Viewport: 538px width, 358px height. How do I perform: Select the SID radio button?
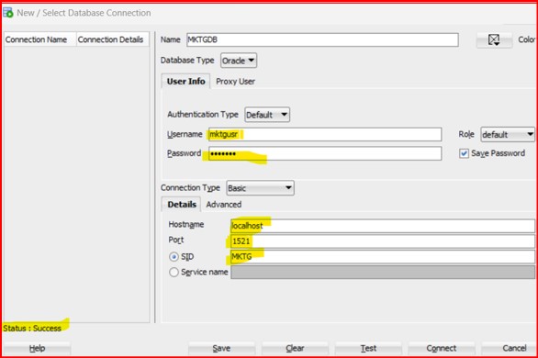pos(174,256)
